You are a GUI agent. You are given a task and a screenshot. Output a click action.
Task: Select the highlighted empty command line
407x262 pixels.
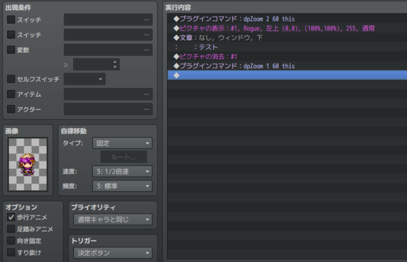coord(287,75)
